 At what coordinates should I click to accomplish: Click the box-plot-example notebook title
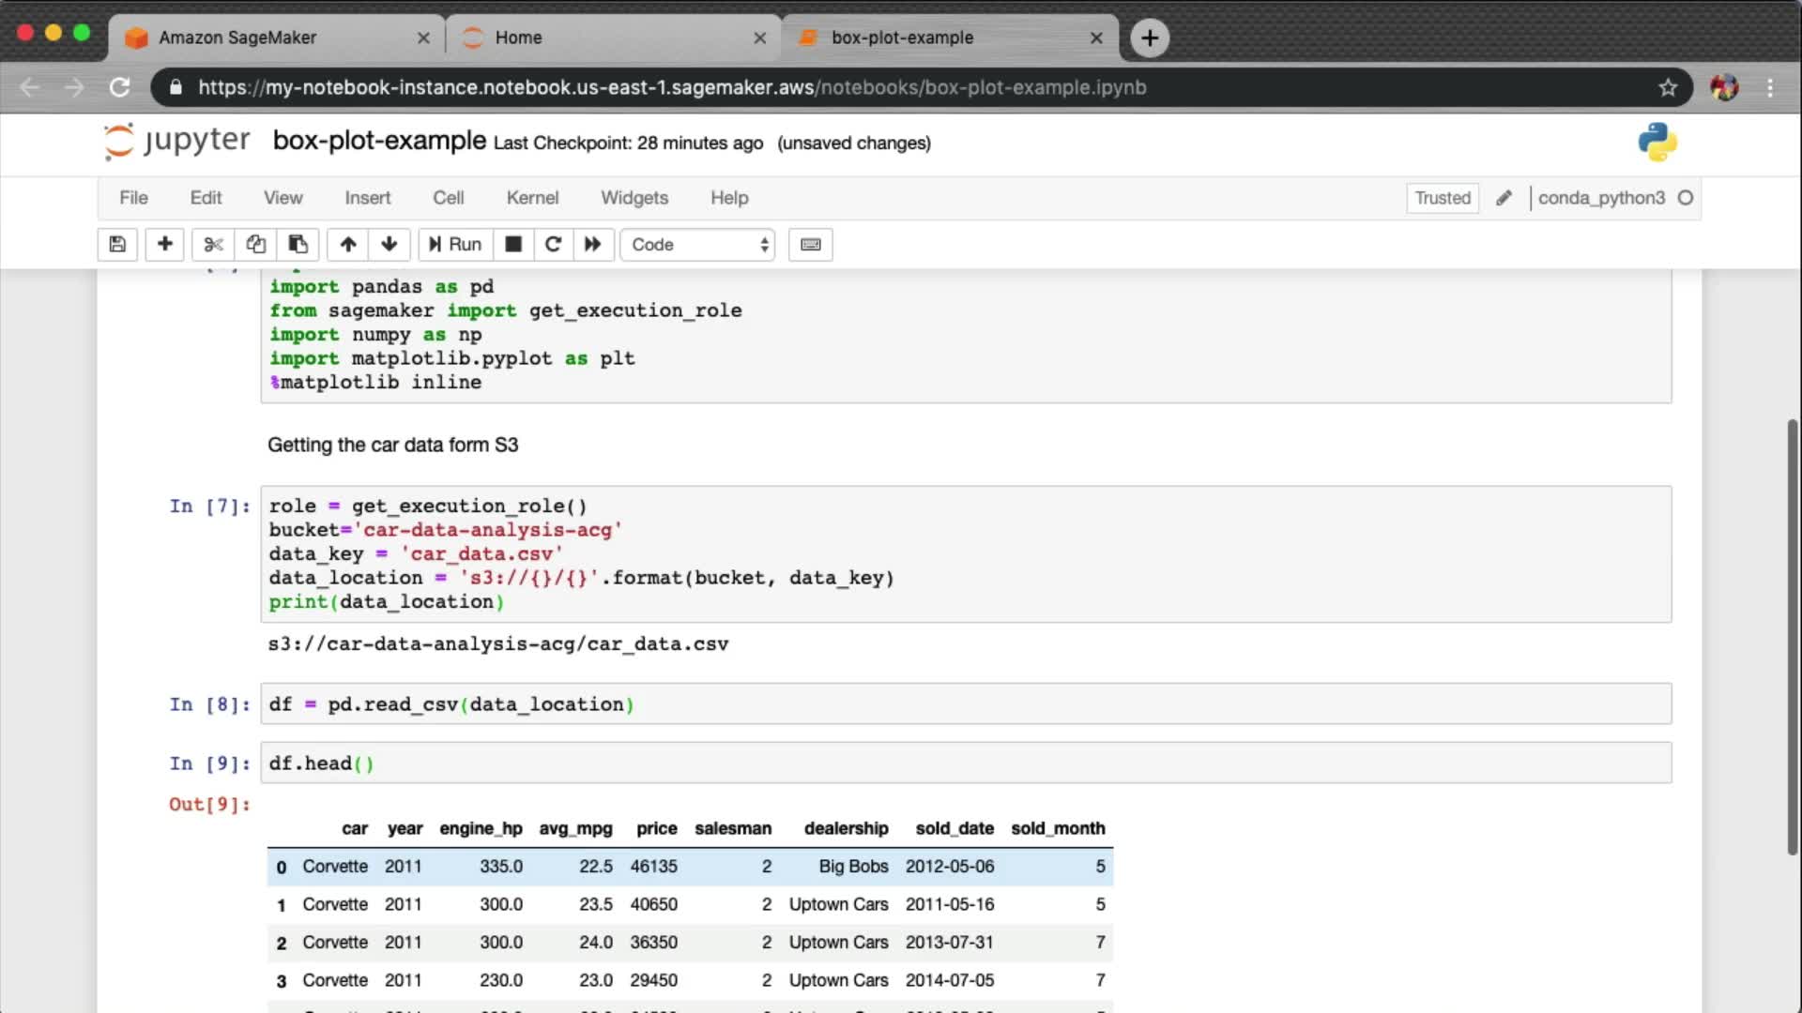pos(379,141)
